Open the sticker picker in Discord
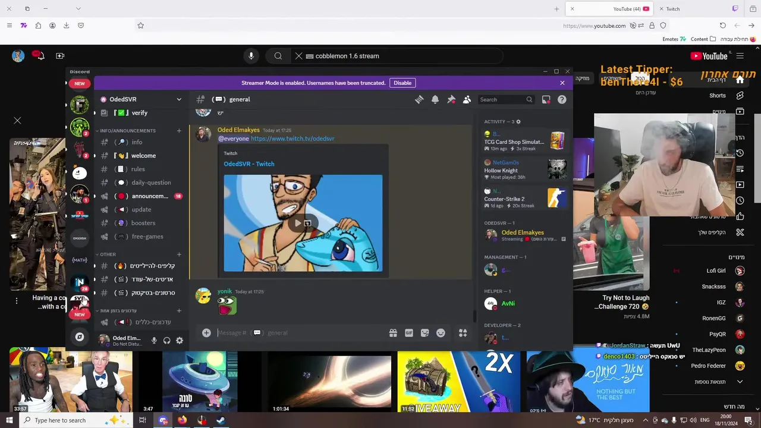761x428 pixels. [424, 333]
